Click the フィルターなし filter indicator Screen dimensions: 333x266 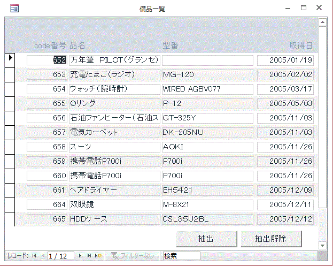coord(133,256)
